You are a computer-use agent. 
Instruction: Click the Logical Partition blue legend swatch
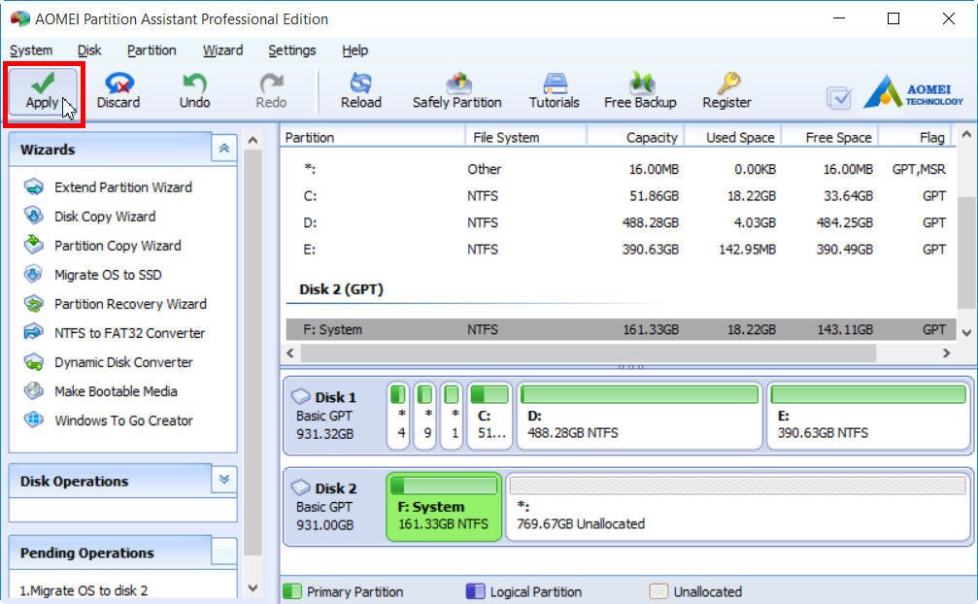pos(475,591)
